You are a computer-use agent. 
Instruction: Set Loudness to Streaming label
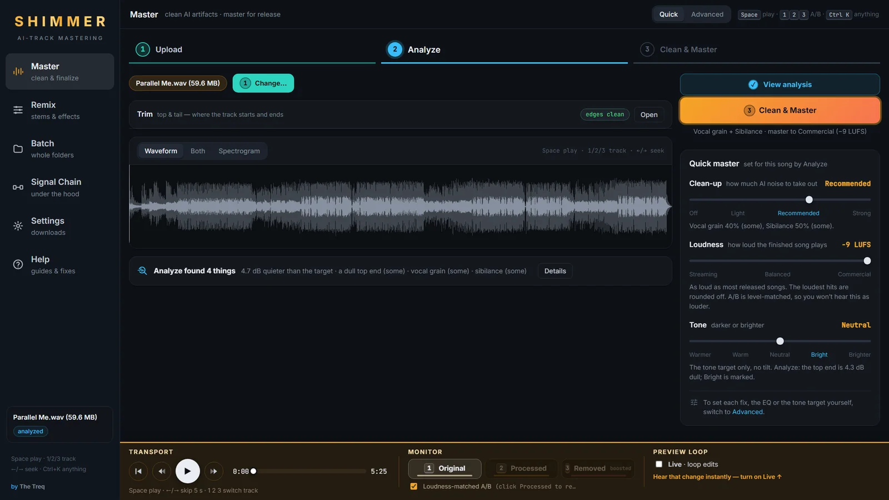[703, 274]
